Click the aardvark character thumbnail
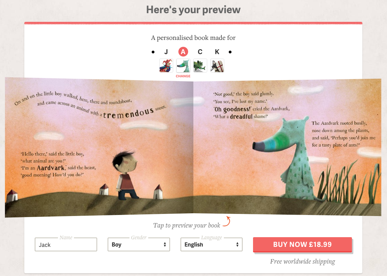This screenshot has width=387, height=276. point(183,66)
